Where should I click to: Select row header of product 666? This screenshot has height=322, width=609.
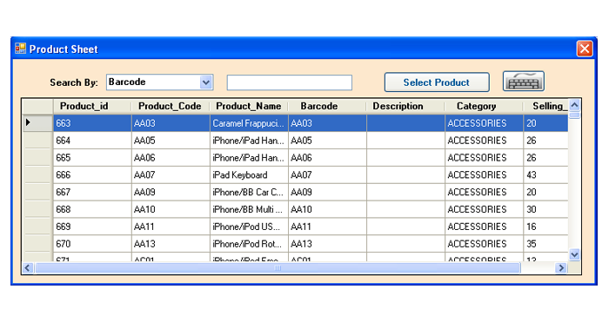pos(37,174)
